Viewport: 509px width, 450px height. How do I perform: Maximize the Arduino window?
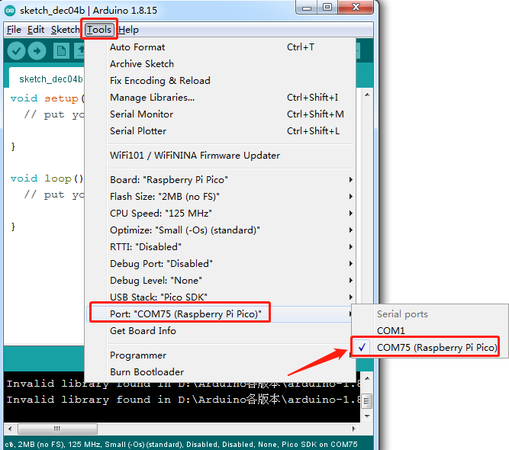tap(327, 8)
